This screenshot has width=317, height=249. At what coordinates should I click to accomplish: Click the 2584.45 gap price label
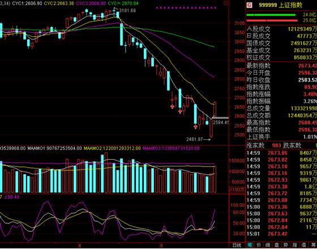pos(221,122)
